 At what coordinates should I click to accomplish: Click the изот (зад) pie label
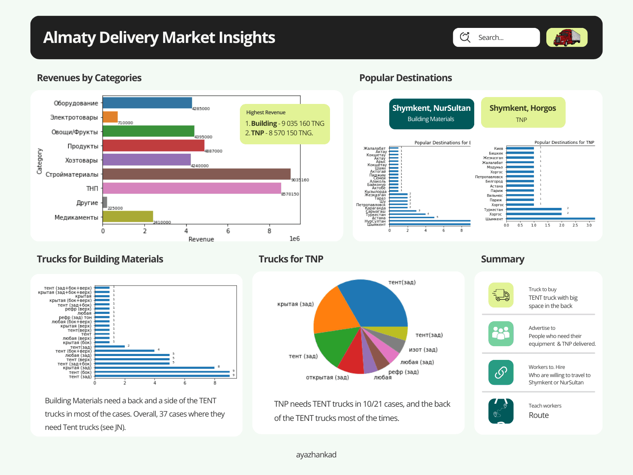[x=423, y=350]
